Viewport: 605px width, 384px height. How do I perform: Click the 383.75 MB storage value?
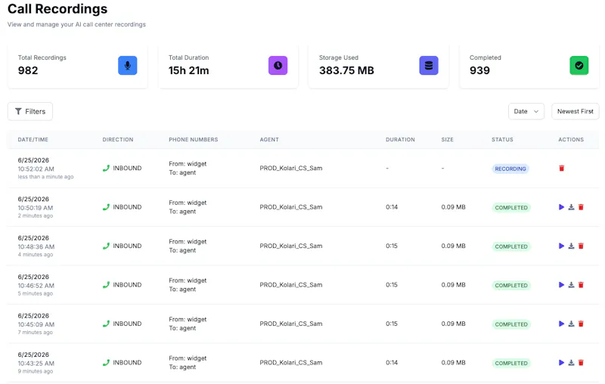(346, 70)
